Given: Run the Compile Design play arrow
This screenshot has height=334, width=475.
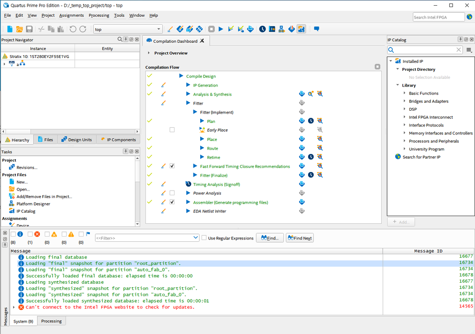Looking at the screenshot, I should 181,76.
